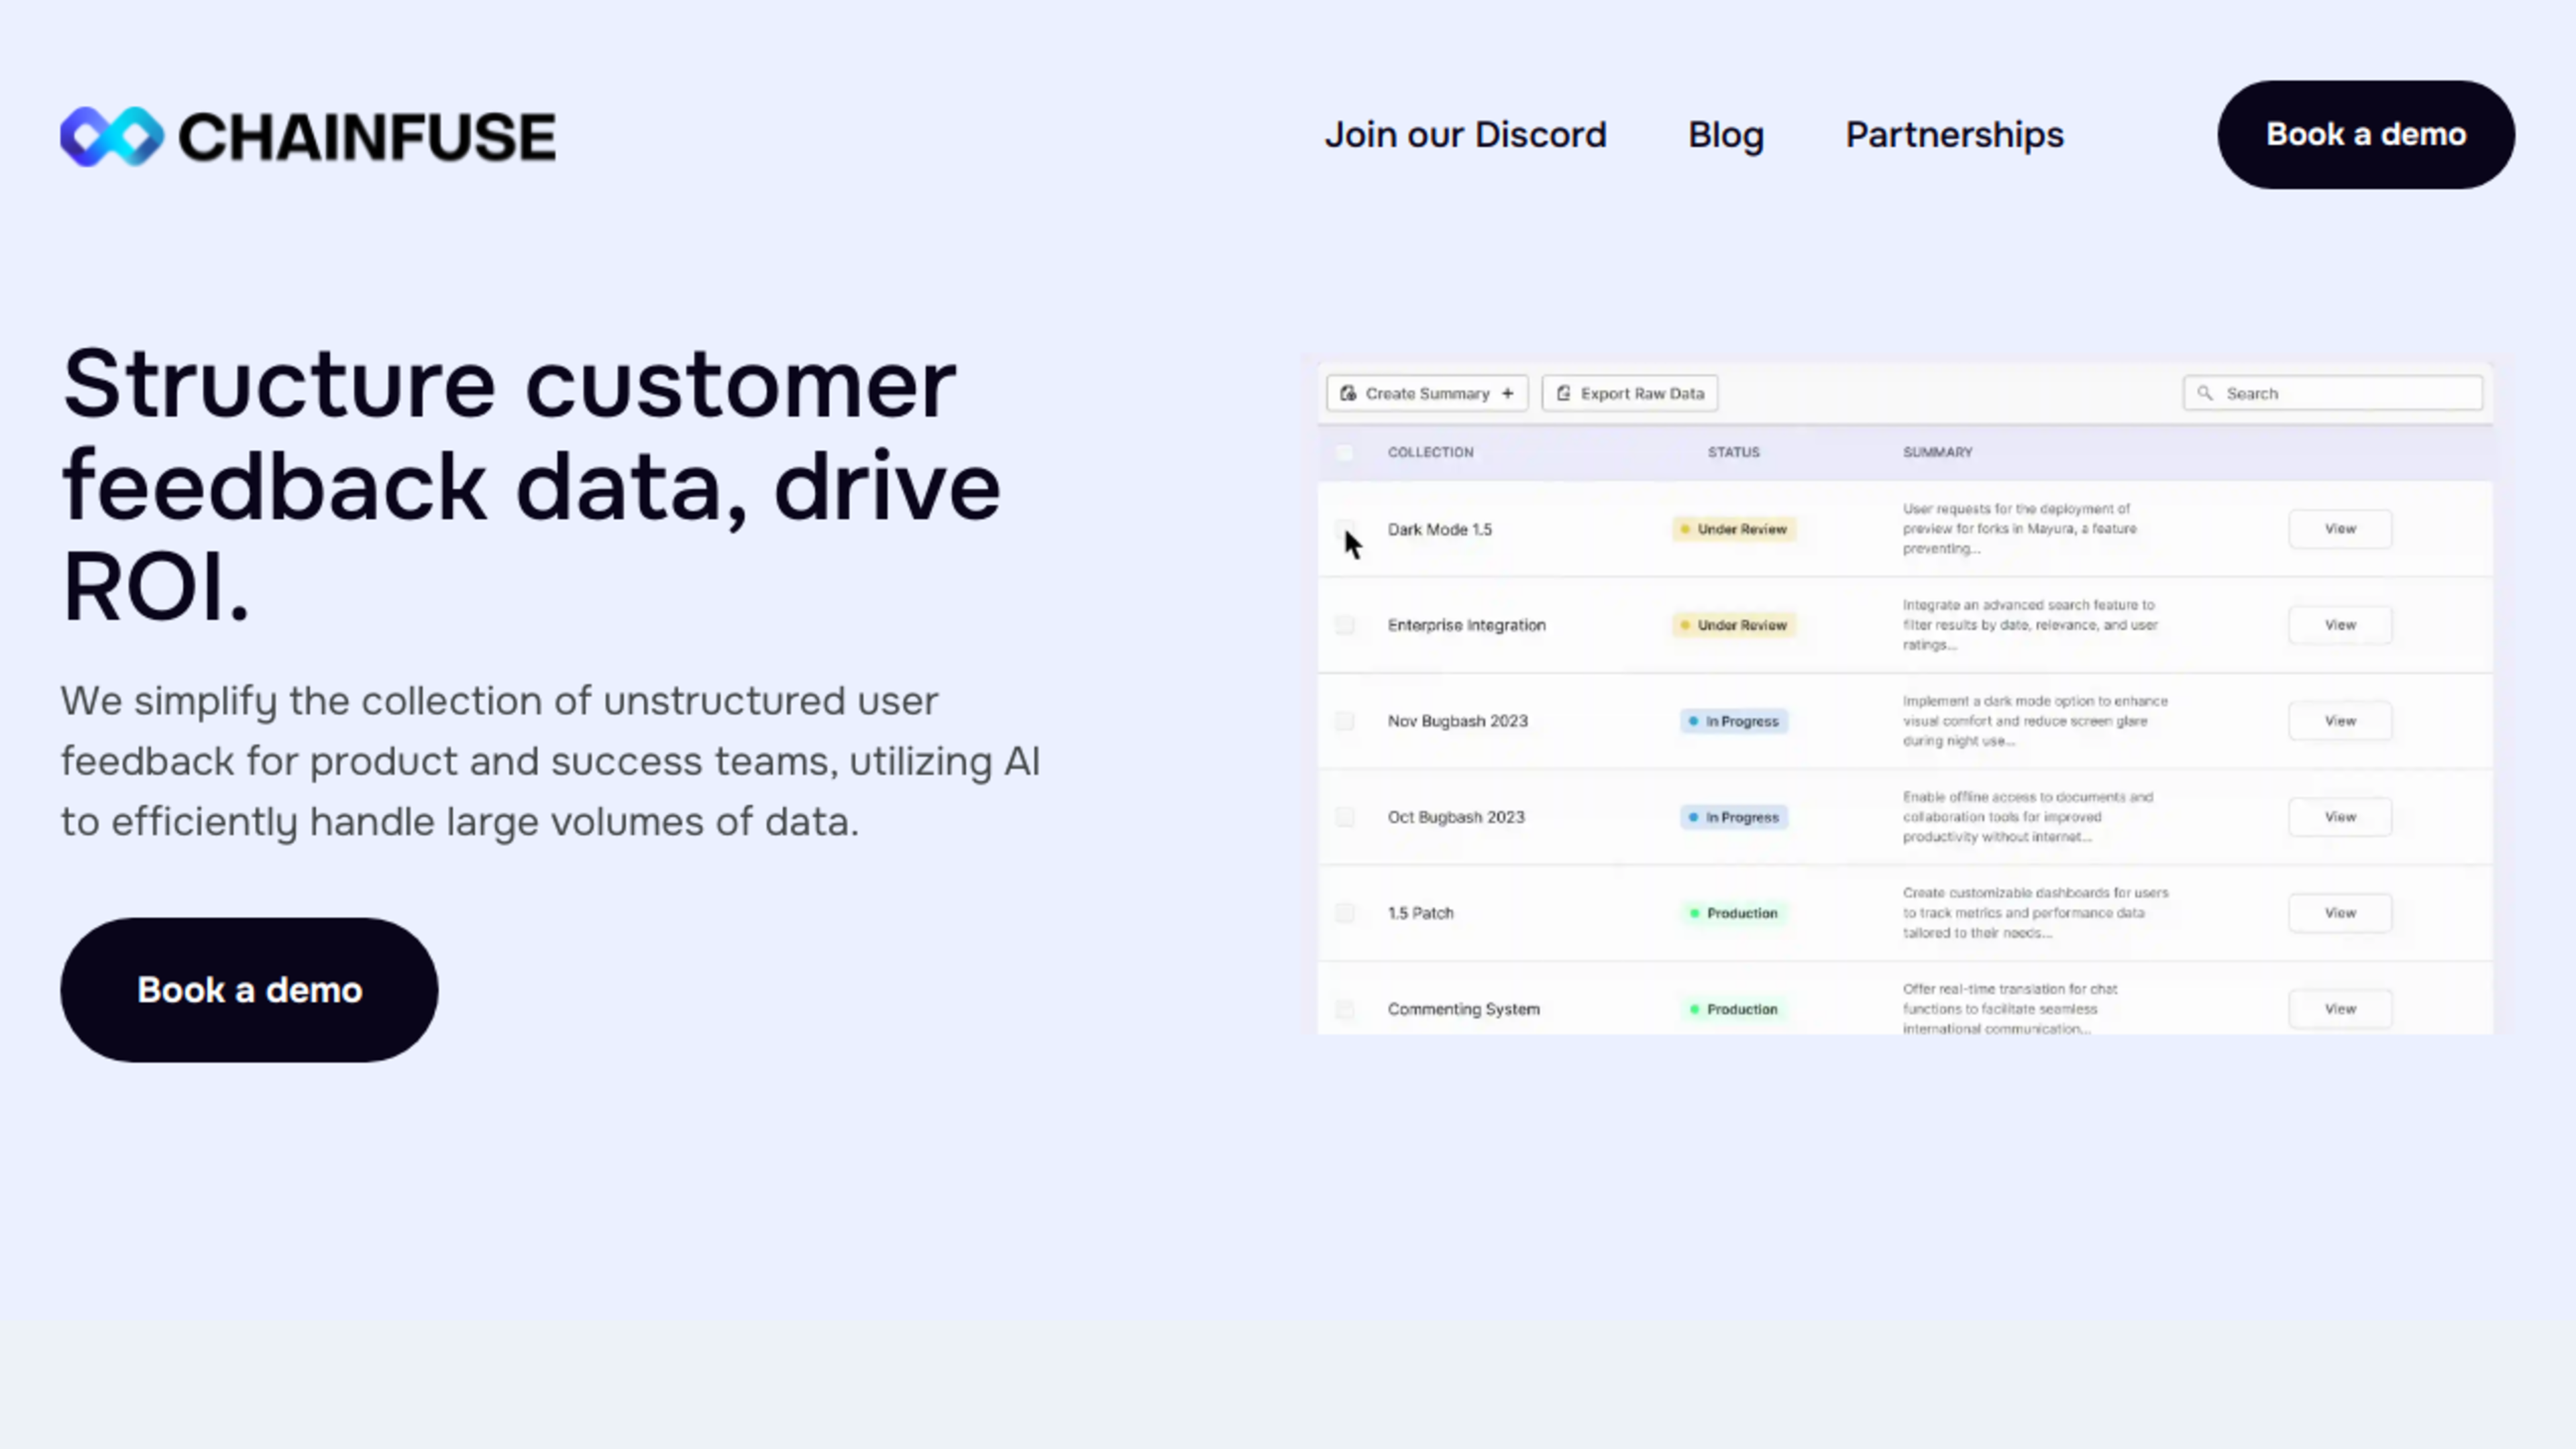Click the magnifier icon in Search box
2576x1449 pixels.
[2205, 393]
